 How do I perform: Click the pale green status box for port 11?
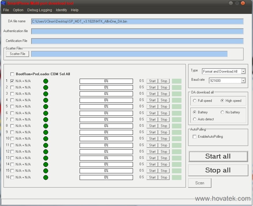tap(177, 145)
